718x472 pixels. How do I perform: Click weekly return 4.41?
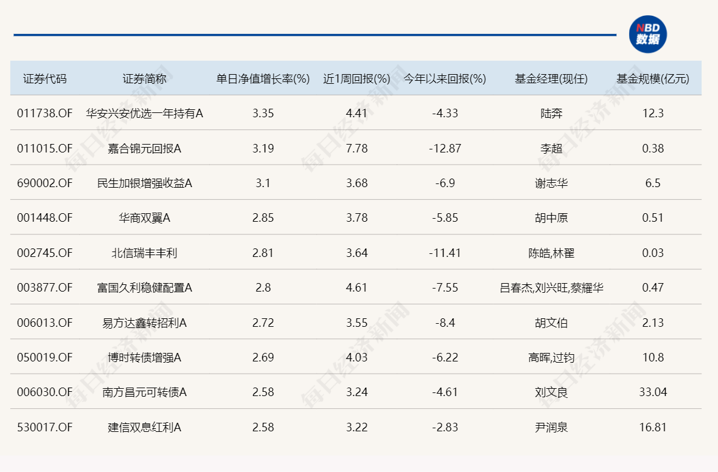(357, 113)
